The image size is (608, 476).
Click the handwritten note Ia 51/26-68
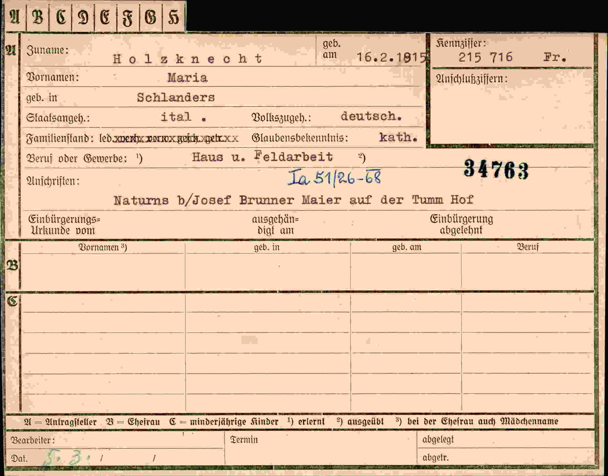pyautogui.click(x=334, y=178)
